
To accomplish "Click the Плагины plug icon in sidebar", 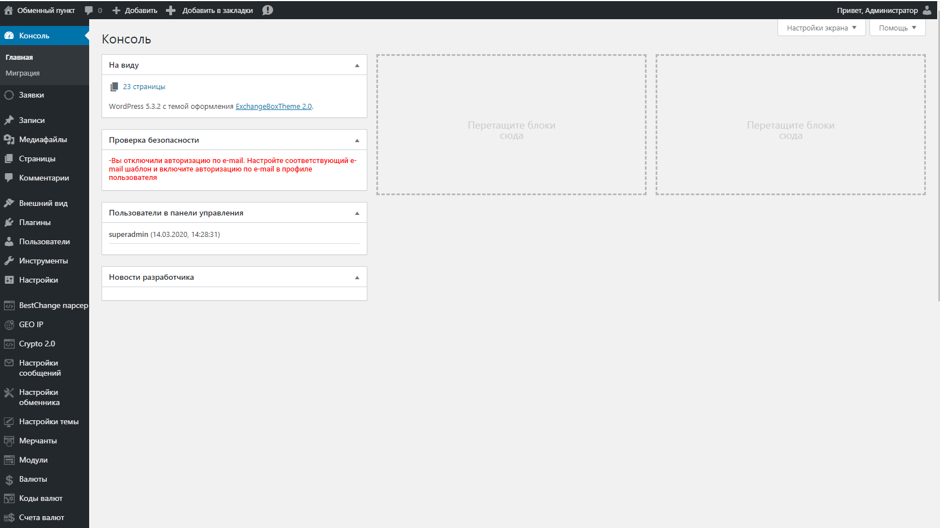I will point(9,222).
